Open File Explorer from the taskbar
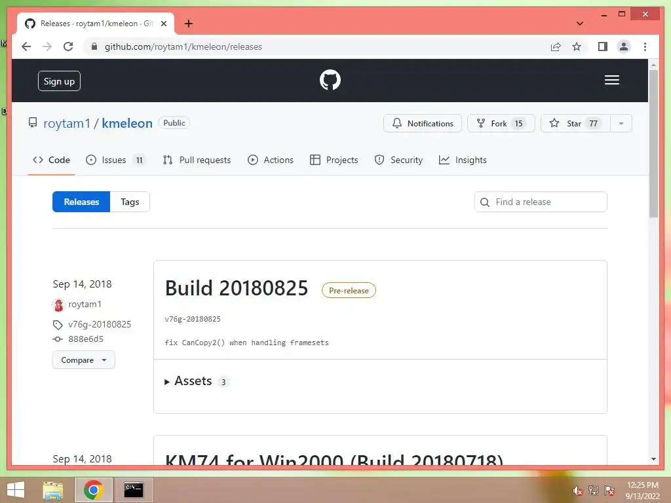Viewport: 671px width, 503px height. point(53,490)
